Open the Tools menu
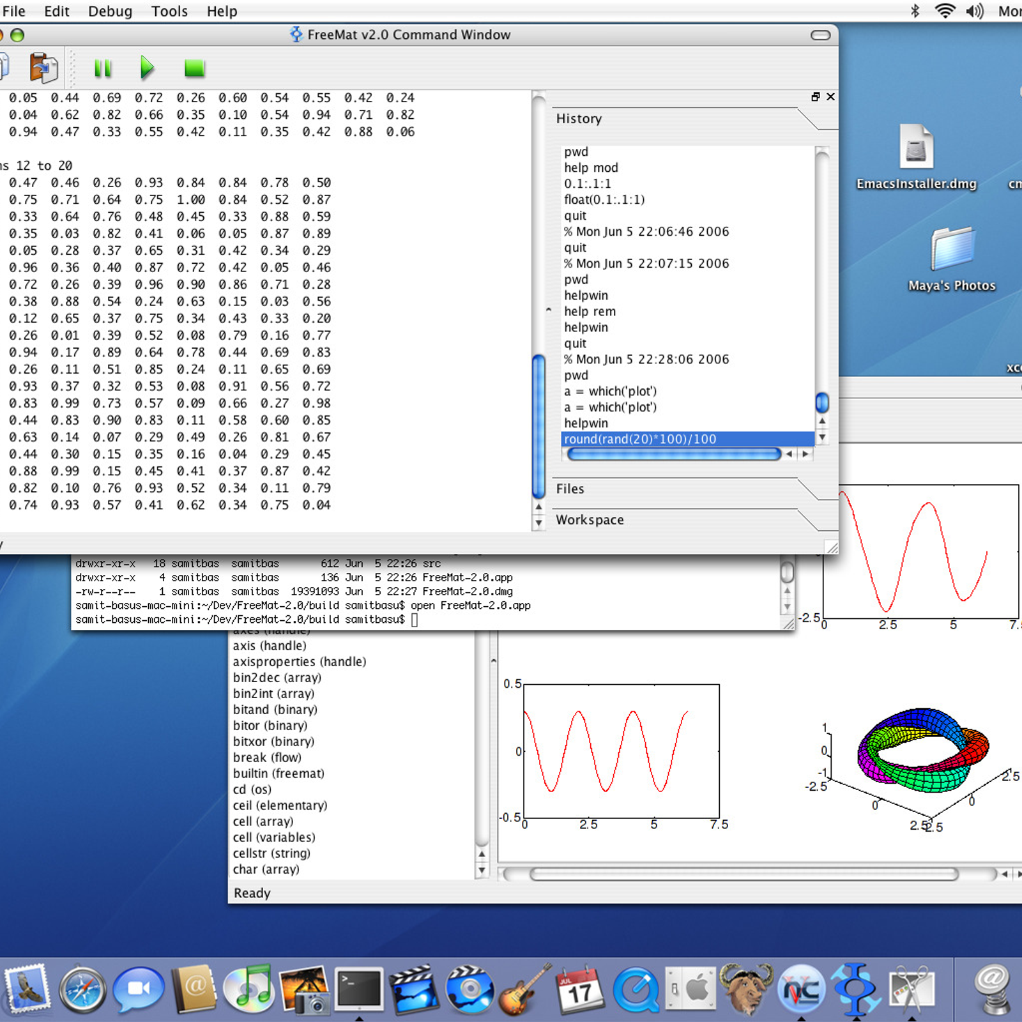1022x1022 pixels. [x=169, y=11]
